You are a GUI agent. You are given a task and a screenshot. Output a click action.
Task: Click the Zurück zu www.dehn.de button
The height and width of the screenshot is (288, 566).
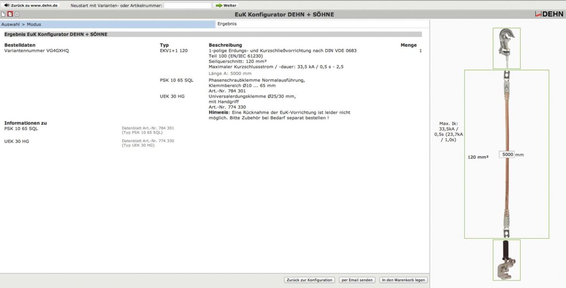tap(31, 5)
